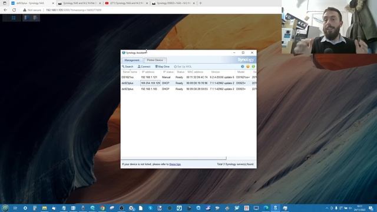Click the browser Back arrow
The image size is (377, 212).
(x=5, y=10)
